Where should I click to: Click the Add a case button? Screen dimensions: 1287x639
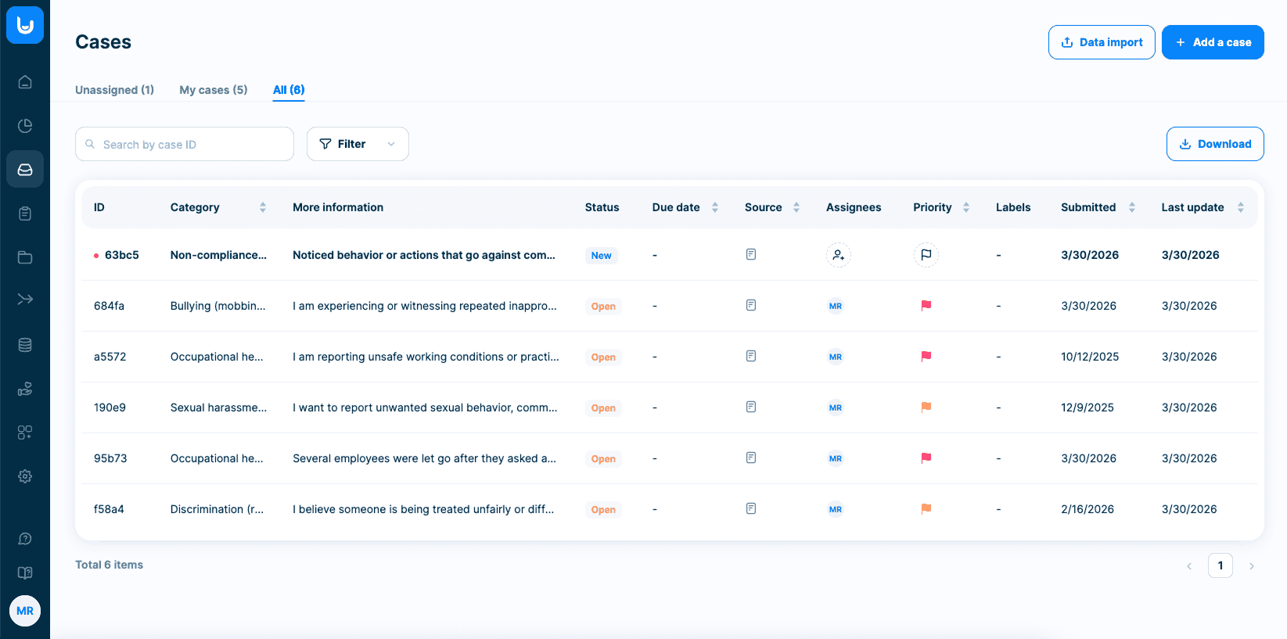pyautogui.click(x=1212, y=42)
